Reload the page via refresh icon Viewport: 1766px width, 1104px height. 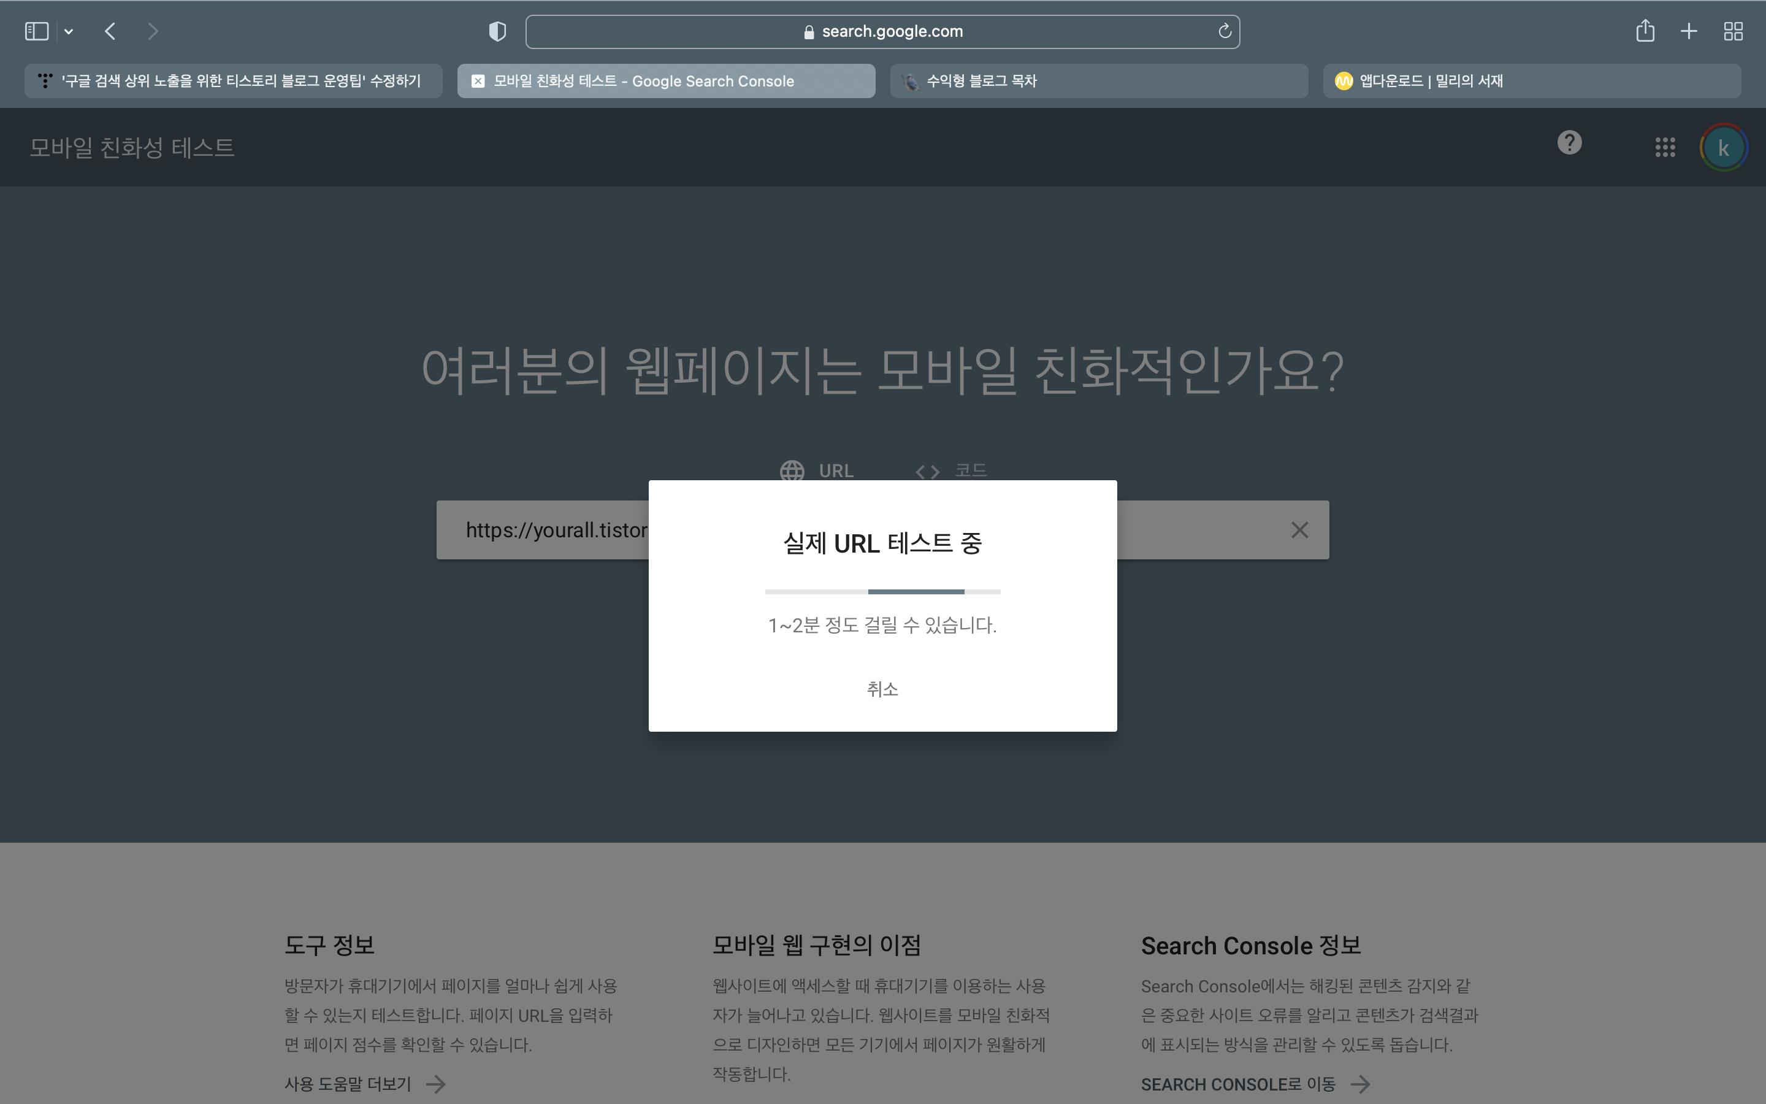pyautogui.click(x=1225, y=31)
